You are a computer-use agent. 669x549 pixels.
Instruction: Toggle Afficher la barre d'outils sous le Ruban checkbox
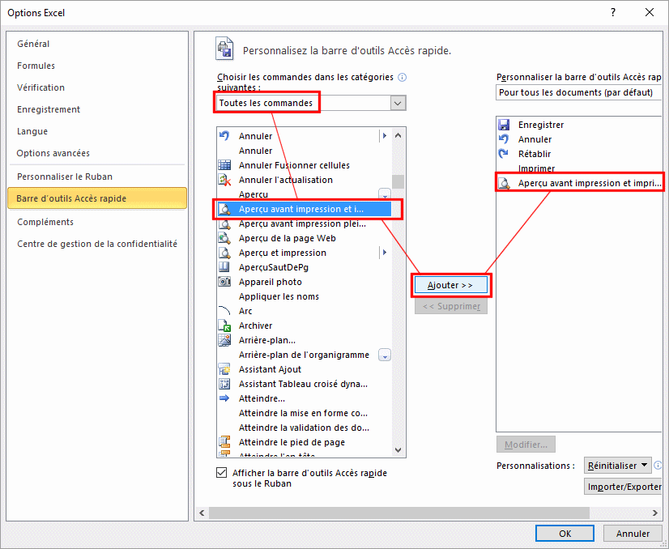pos(221,473)
